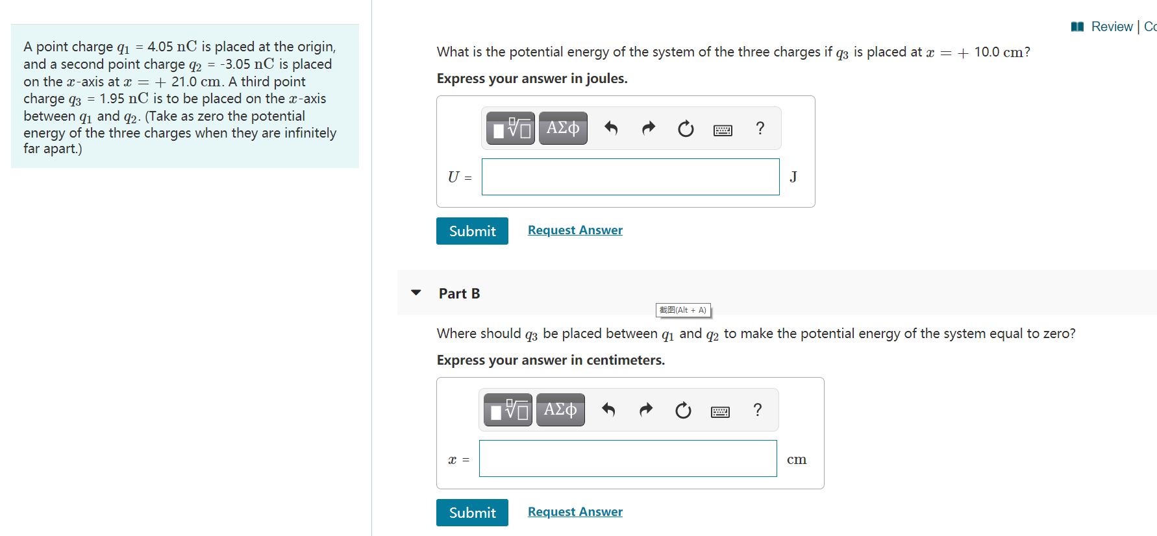Click the question mark help icon in Part A
The width and height of the screenshot is (1157, 536).
(760, 128)
